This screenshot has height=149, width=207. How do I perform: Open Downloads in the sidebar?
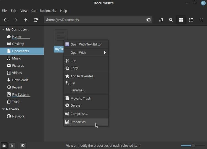[x=22, y=80]
